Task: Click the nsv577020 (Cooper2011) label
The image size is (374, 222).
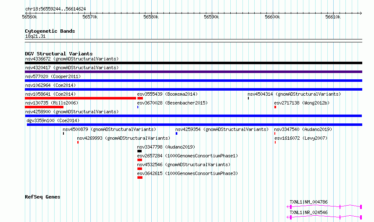Action: coord(53,76)
